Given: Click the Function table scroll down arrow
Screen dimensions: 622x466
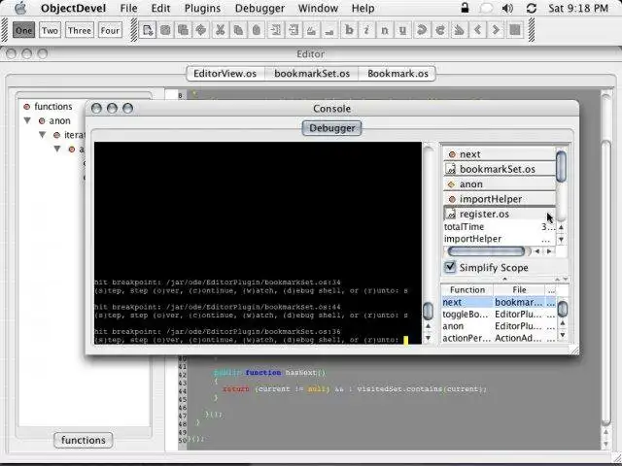Looking at the screenshot, I should point(562,335).
